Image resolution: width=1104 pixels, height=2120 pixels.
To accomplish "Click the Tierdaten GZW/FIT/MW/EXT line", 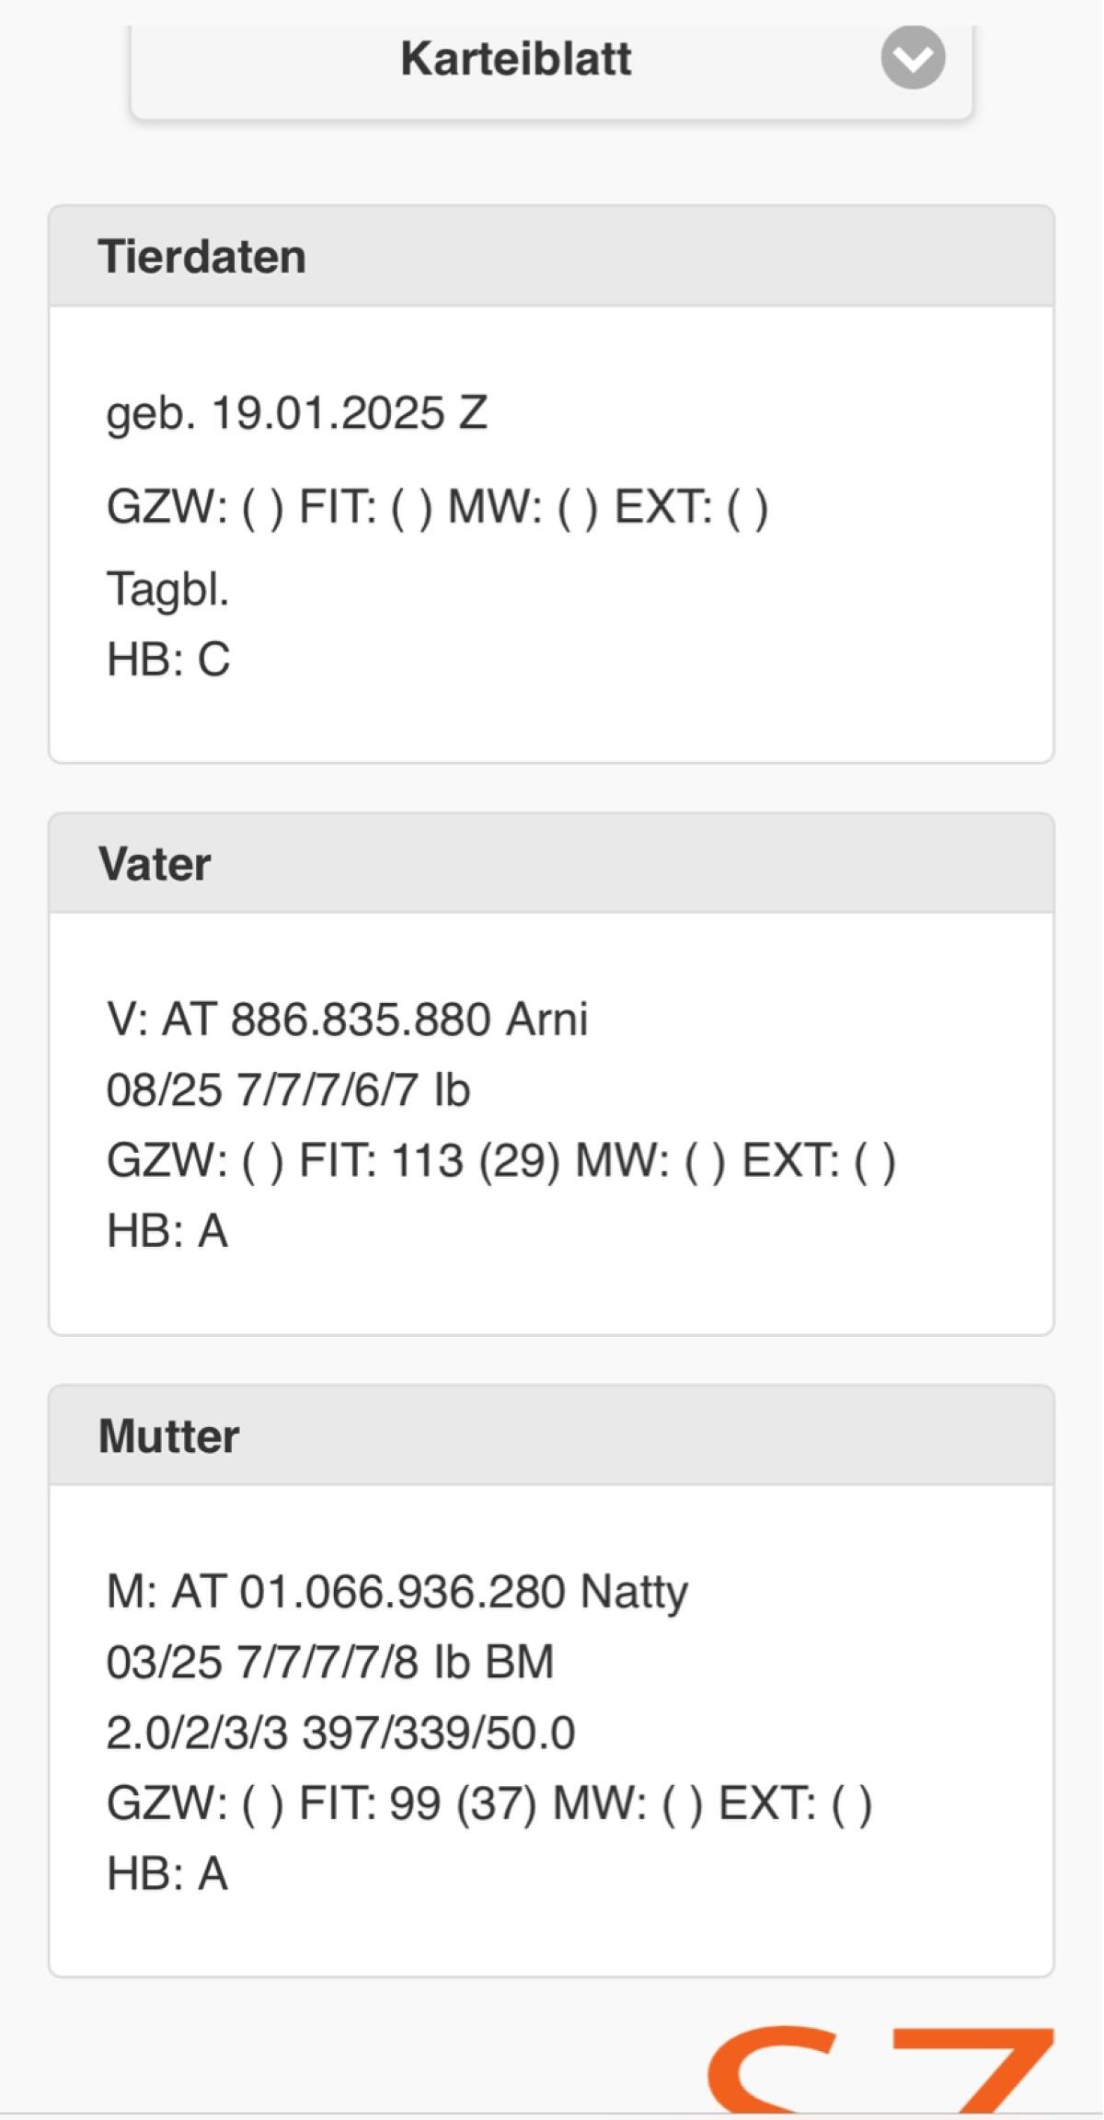I will pyautogui.click(x=437, y=507).
